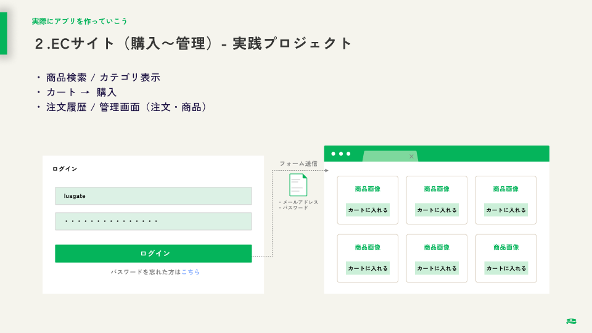Image resolution: width=592 pixels, height=333 pixels.
Task: Click the document icon under フォーム送信
Action: [x=298, y=184]
